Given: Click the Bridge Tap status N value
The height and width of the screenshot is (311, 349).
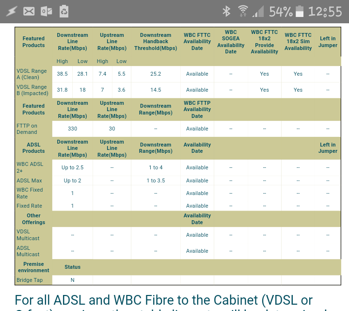Looking at the screenshot, I should [73, 280].
